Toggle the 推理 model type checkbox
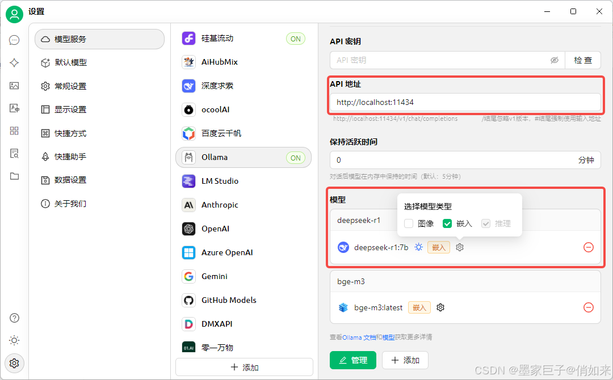This screenshot has height=380, width=613. (x=485, y=223)
